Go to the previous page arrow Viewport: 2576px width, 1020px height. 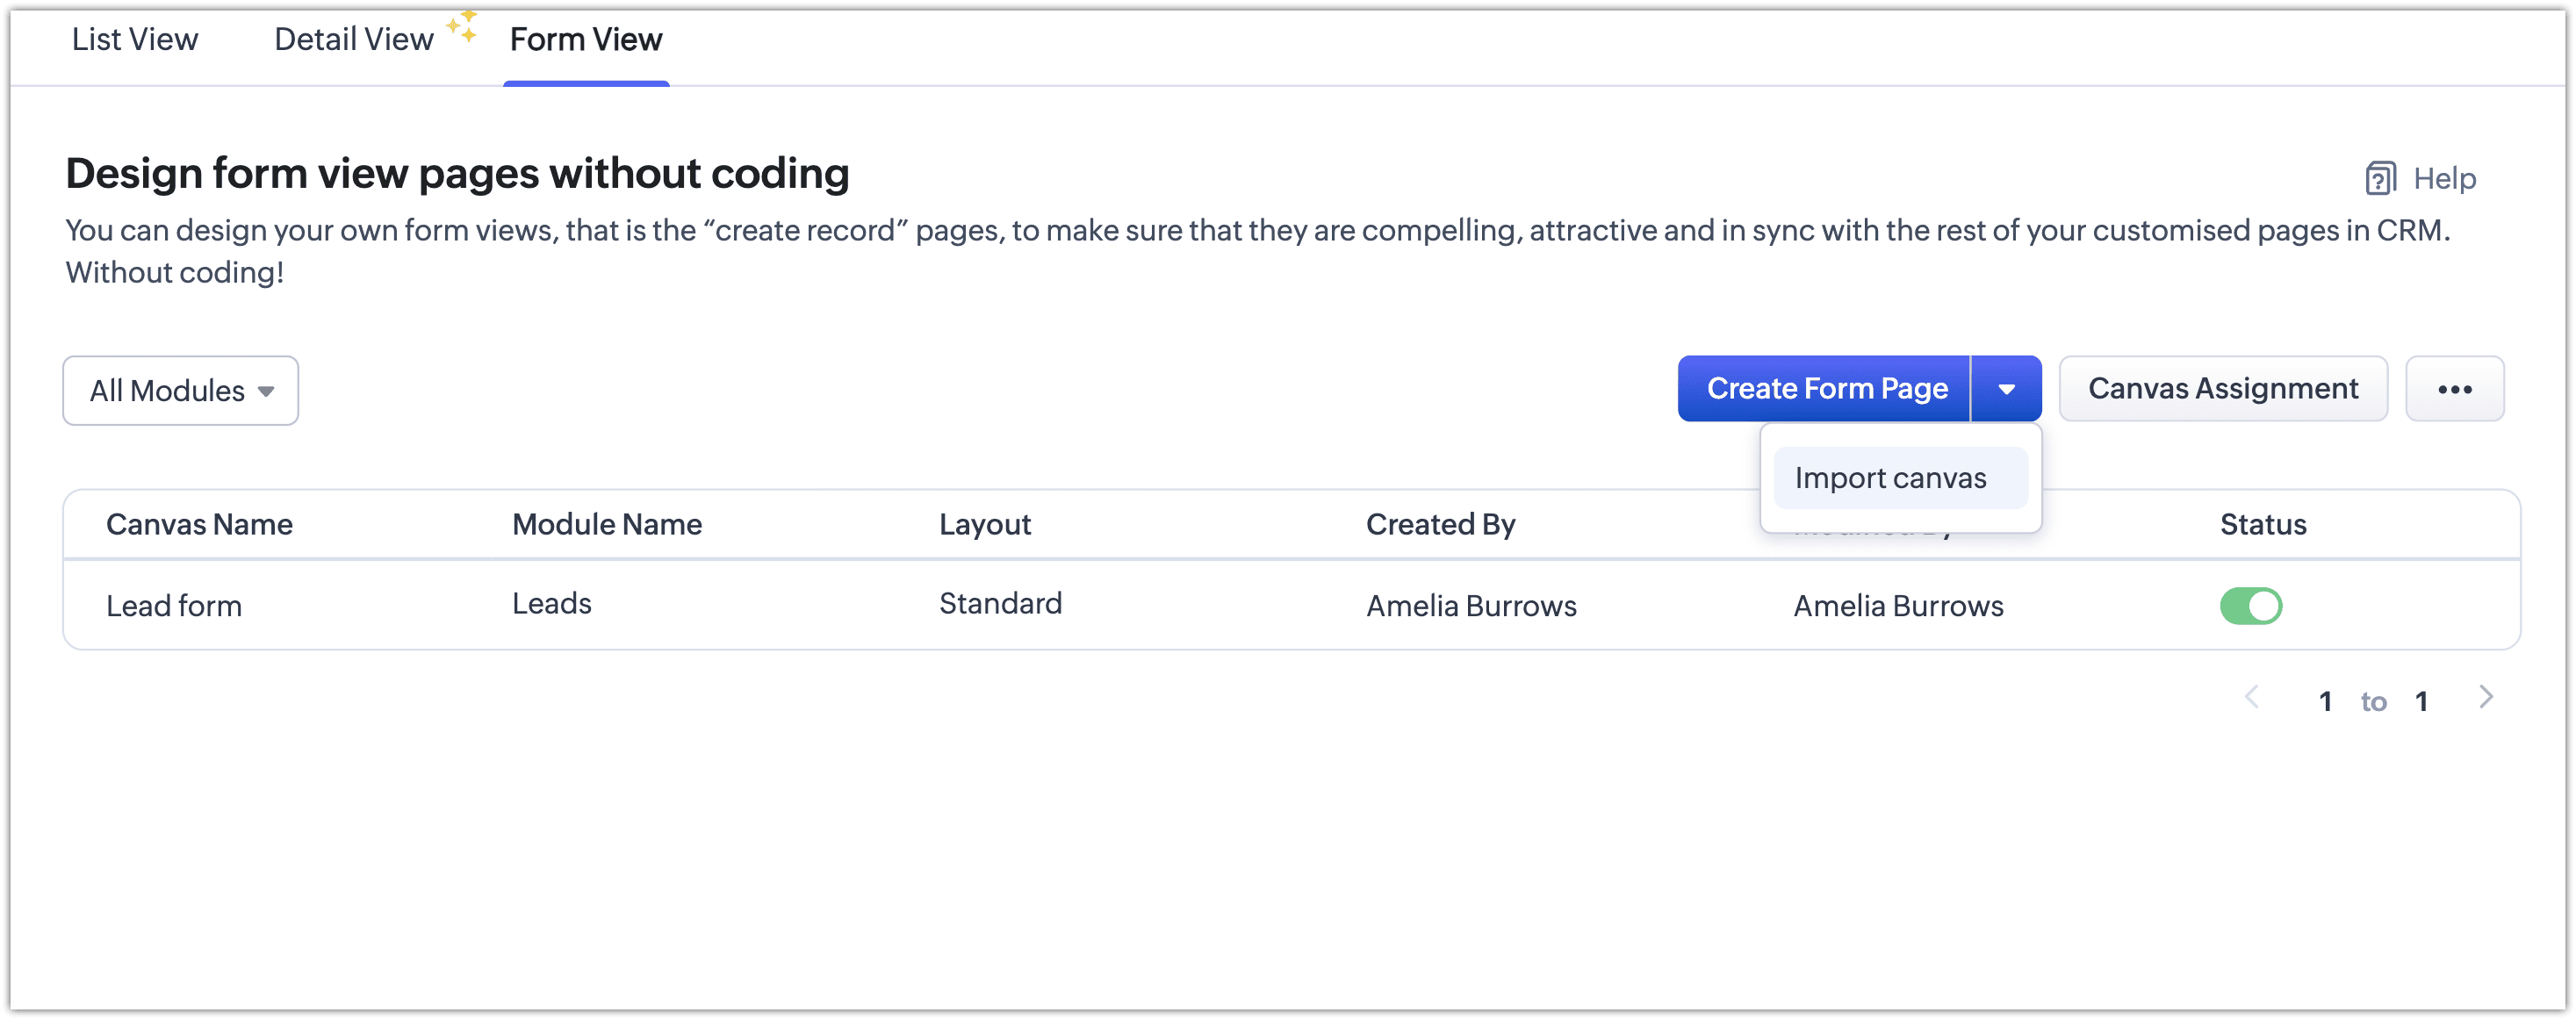2252,698
